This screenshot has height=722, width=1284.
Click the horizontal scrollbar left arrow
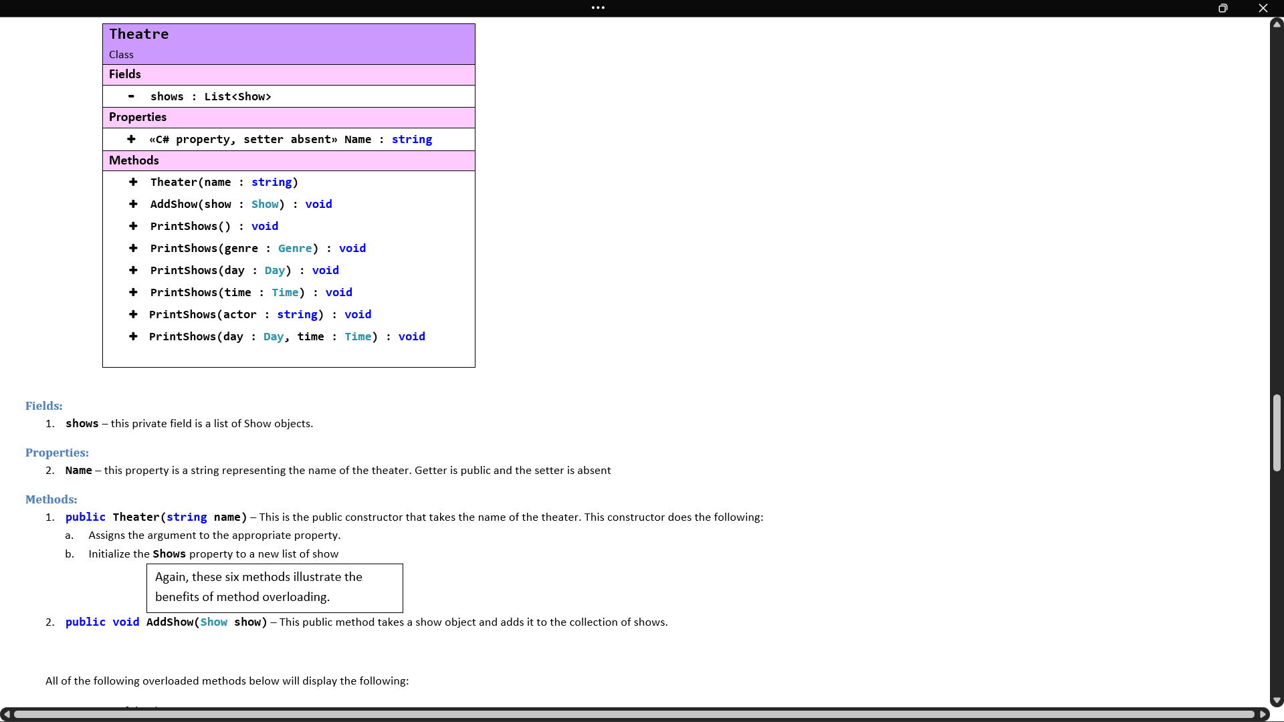click(6, 714)
